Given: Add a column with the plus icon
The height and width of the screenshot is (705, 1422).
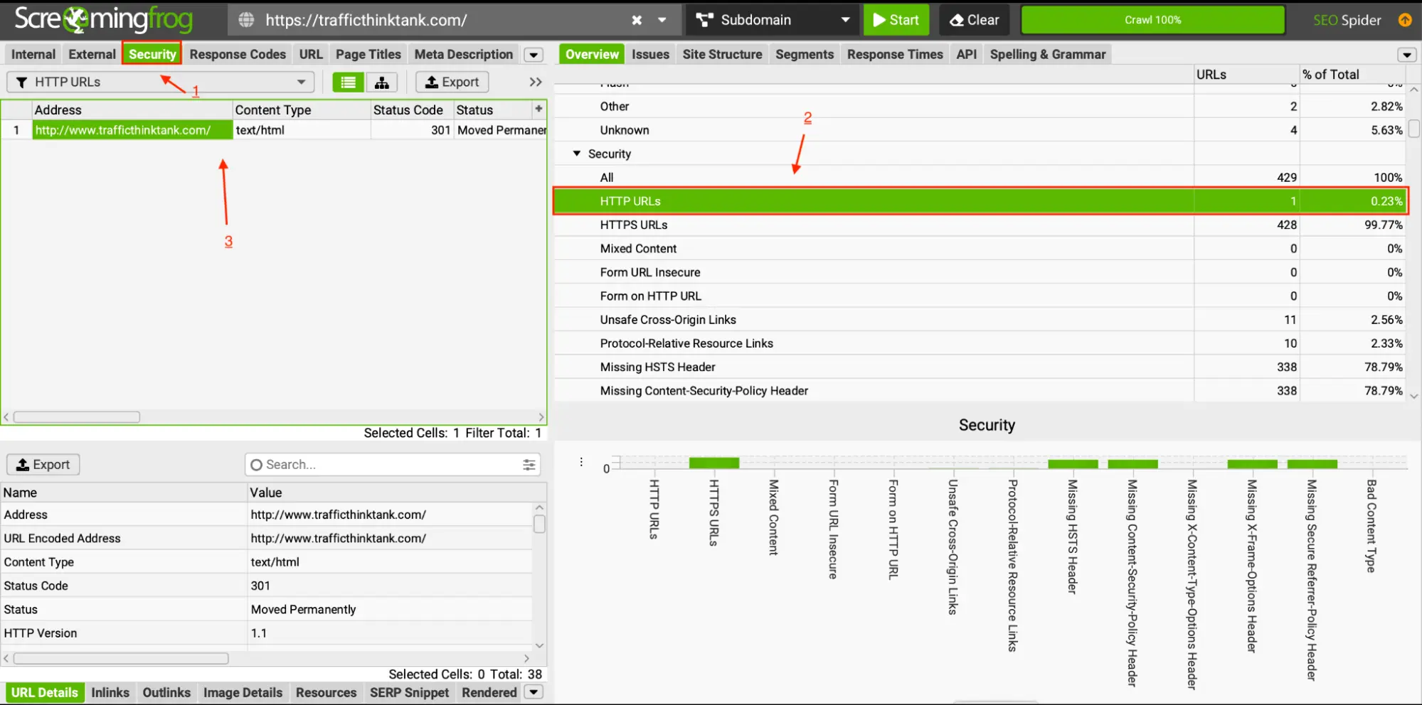Looking at the screenshot, I should pyautogui.click(x=538, y=109).
